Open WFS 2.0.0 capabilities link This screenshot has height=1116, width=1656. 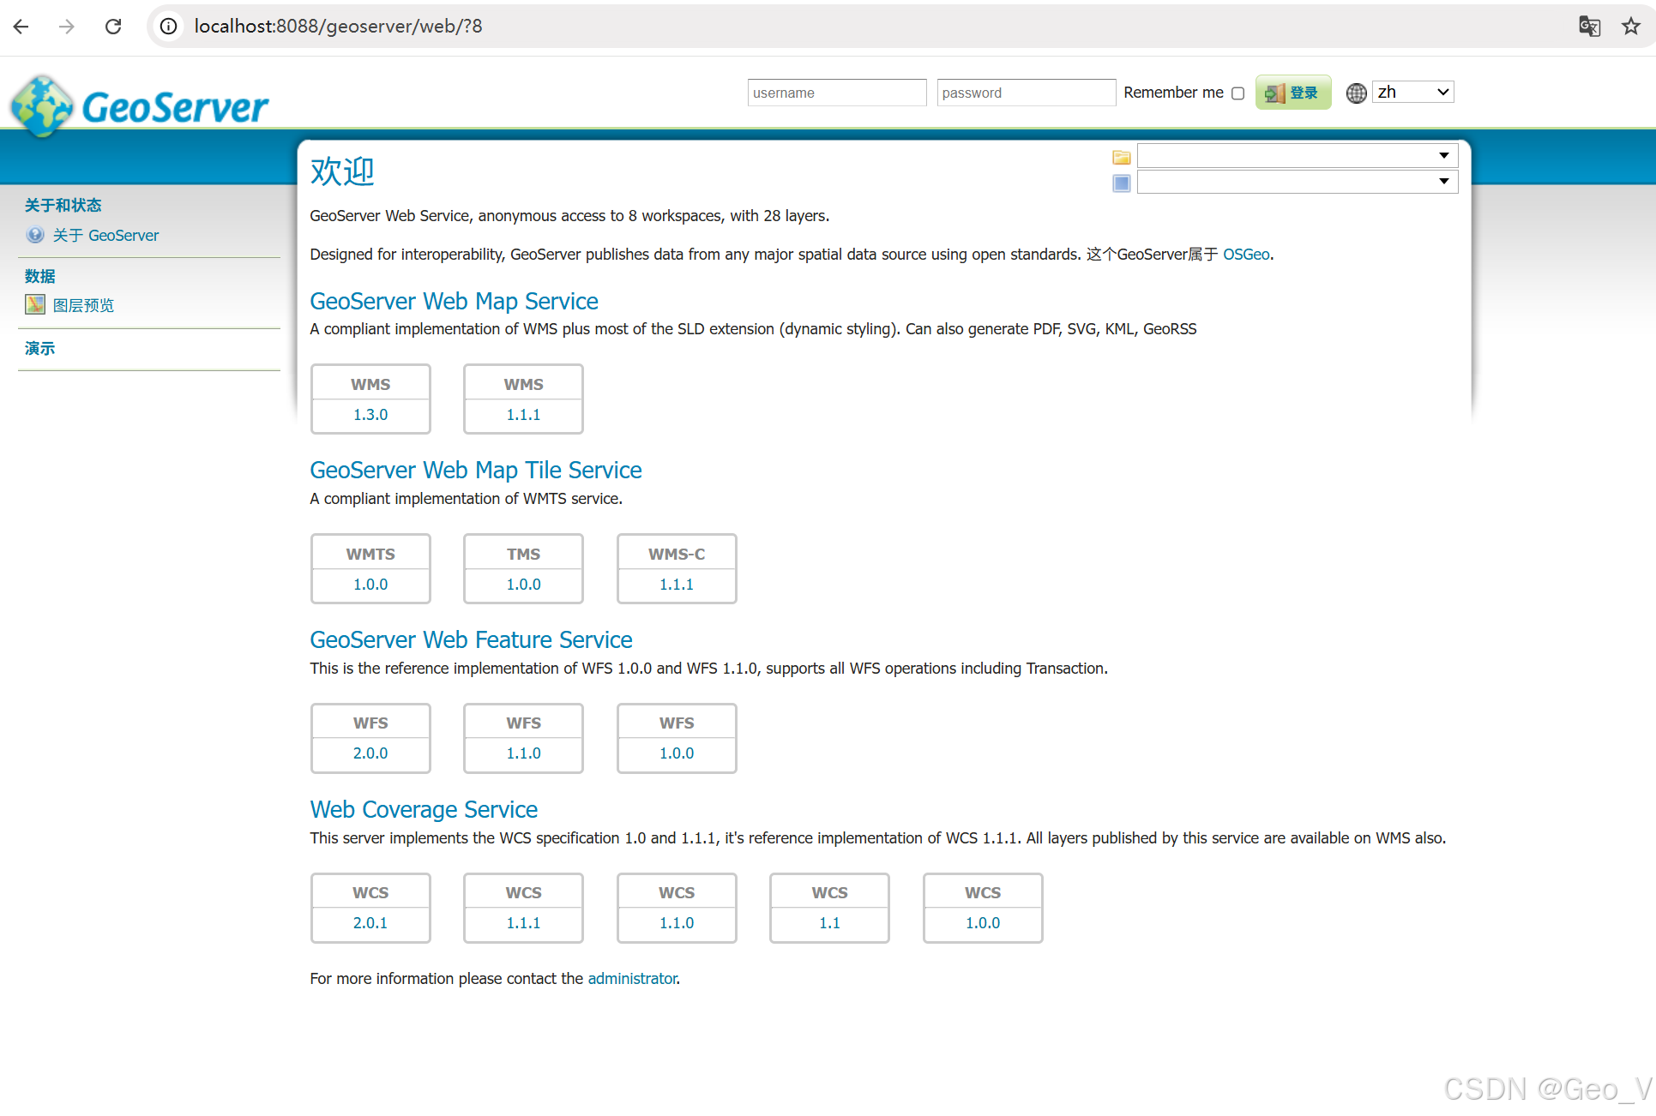pyautogui.click(x=370, y=753)
